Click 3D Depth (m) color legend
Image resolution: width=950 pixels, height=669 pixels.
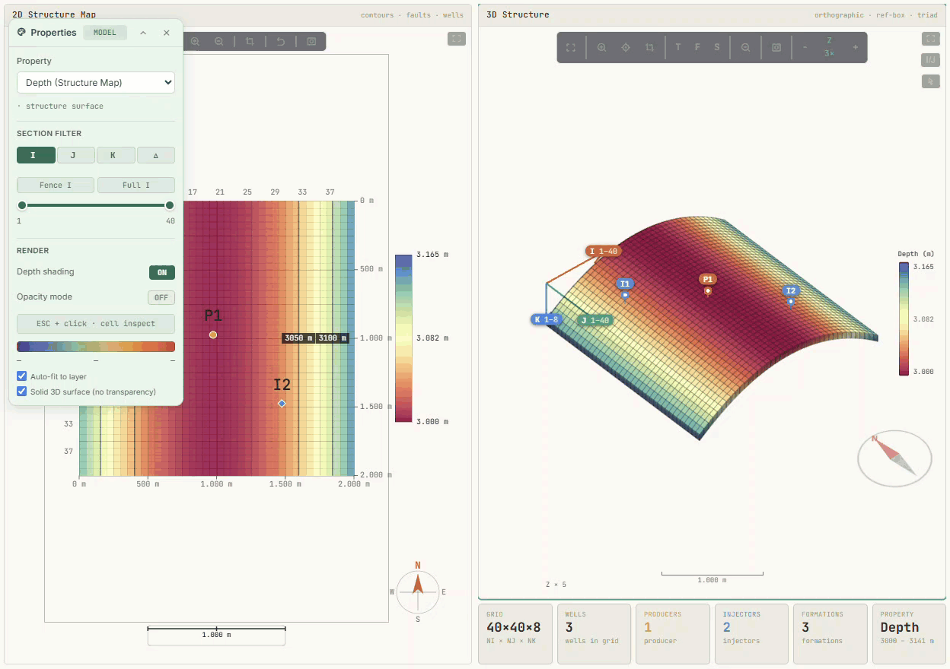point(904,319)
